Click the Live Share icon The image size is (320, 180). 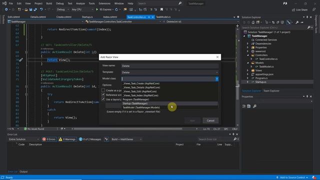click(x=293, y=9)
